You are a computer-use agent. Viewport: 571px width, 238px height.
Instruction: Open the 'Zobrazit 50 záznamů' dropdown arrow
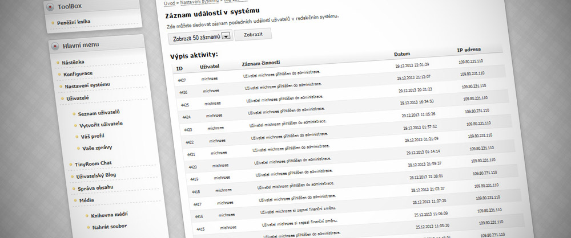point(226,36)
